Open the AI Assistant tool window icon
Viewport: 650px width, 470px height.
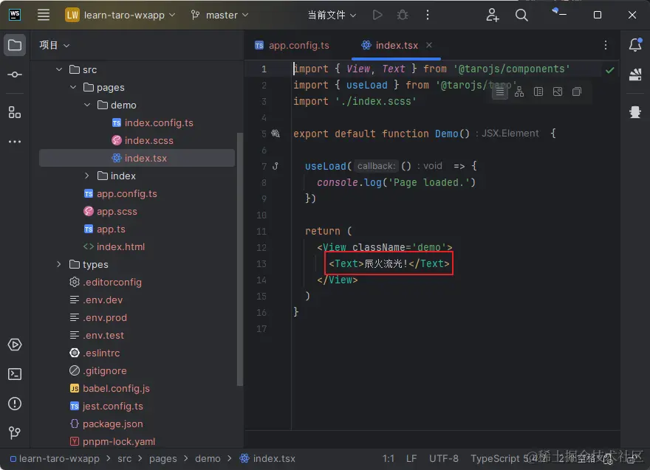[x=635, y=112]
